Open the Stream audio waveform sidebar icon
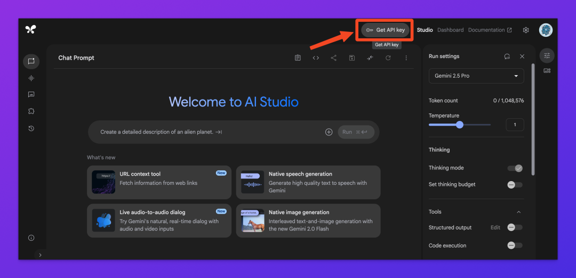This screenshot has width=576, height=278. (31, 78)
